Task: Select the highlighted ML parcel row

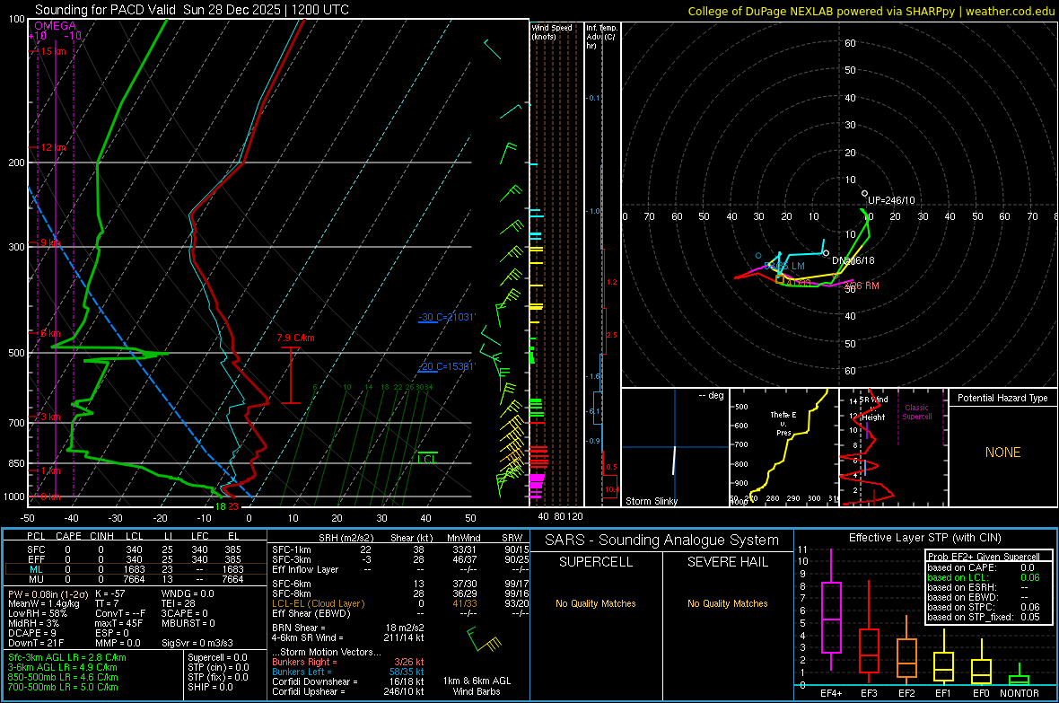Action: (x=136, y=570)
